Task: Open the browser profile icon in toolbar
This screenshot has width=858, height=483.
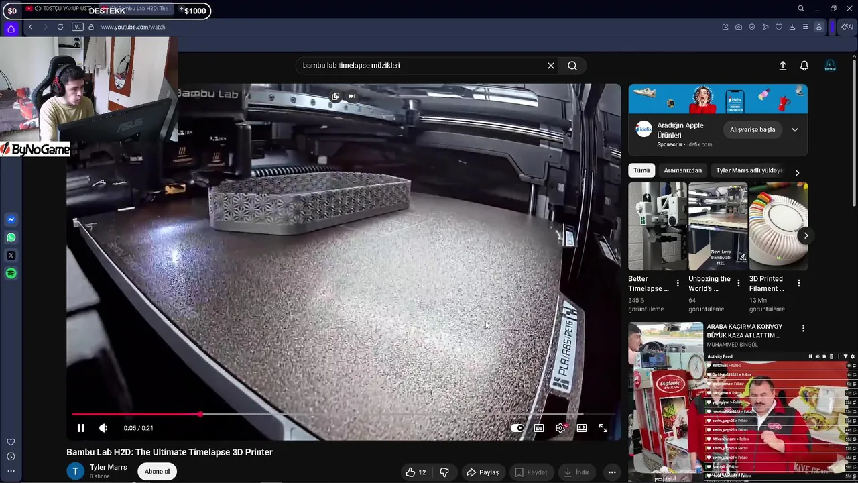Action: tap(819, 27)
